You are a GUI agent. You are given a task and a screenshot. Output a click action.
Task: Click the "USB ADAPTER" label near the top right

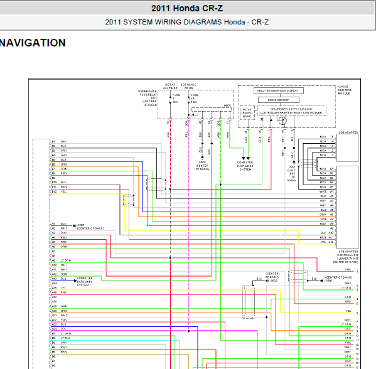click(348, 132)
